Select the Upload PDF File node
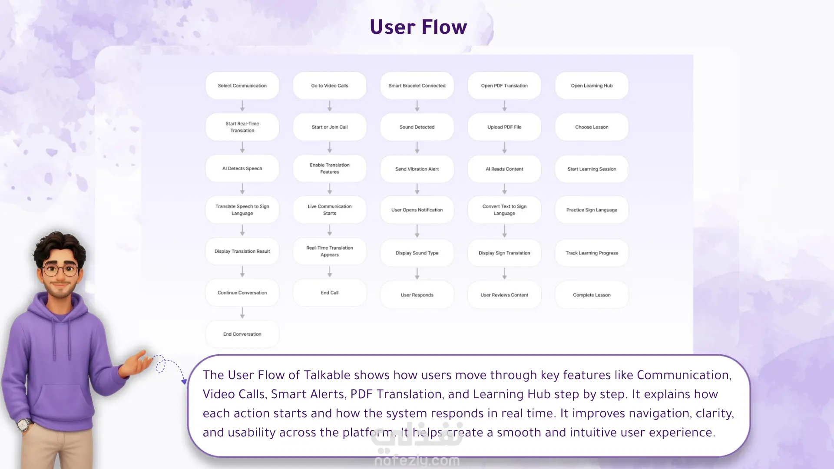834x469 pixels. (504, 127)
